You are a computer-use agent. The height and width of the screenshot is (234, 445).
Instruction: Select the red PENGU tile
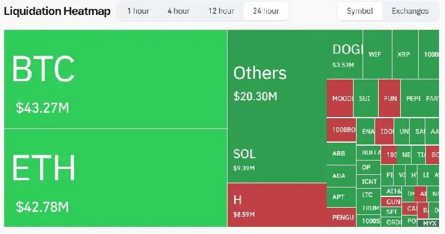[342, 217]
